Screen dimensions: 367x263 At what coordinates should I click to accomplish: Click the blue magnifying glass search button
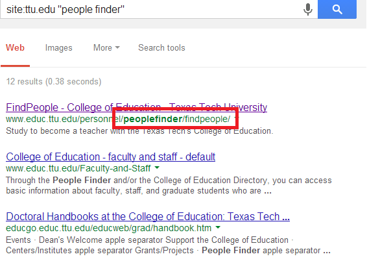tap(337, 9)
